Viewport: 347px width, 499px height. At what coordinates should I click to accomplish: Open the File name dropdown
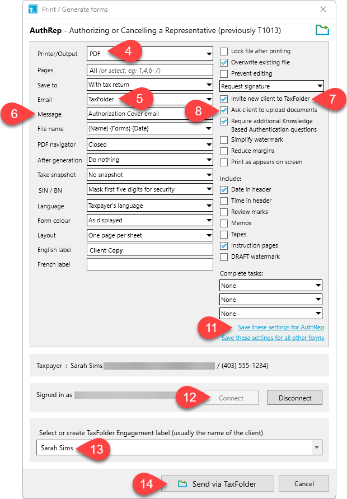coord(150,129)
